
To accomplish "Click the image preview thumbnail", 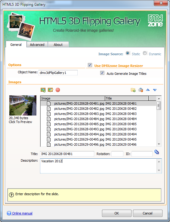I will (23, 105).
